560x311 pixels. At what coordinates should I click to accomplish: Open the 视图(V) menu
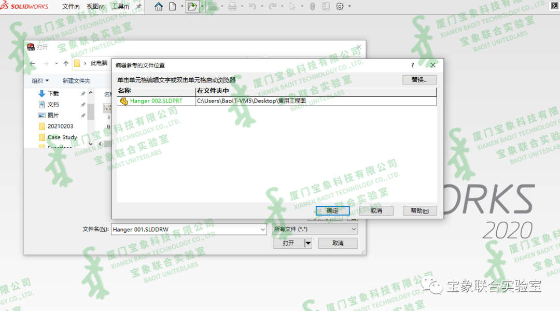[95, 6]
